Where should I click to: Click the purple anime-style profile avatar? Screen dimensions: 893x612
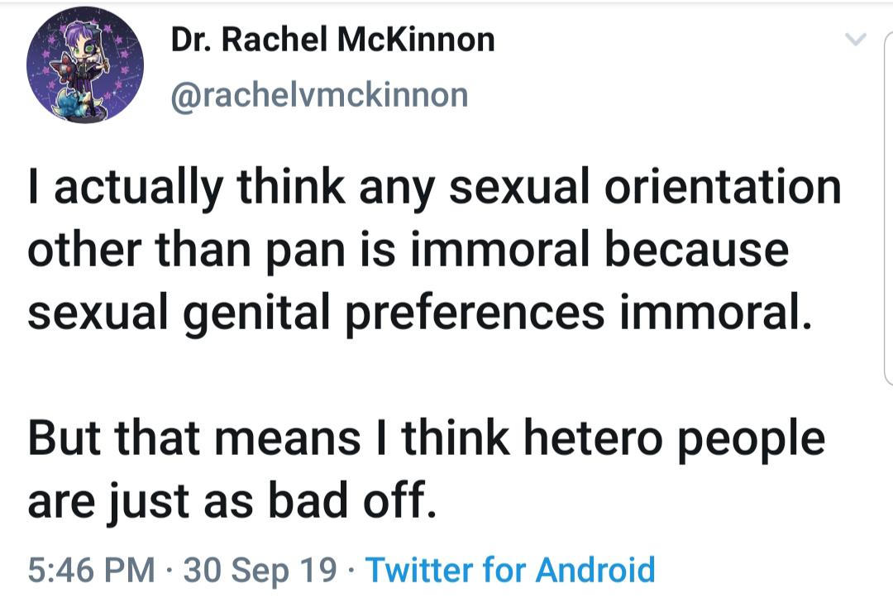(x=85, y=65)
